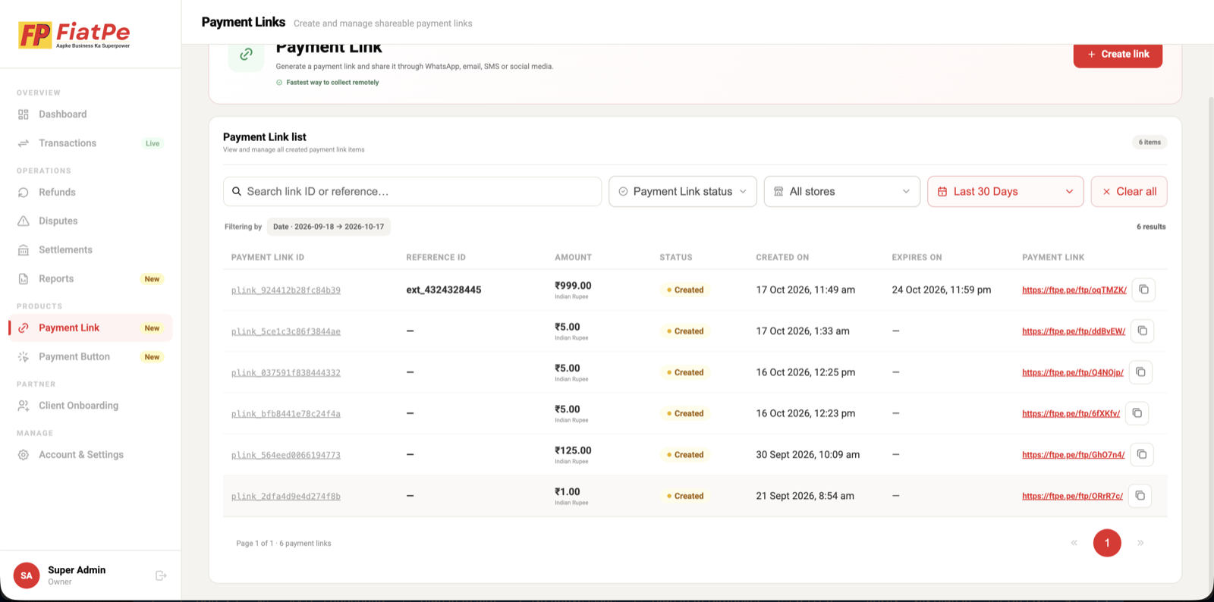Viewport: 1214px width, 602px height.
Task: Select page 1 in pagination
Action: 1107,543
